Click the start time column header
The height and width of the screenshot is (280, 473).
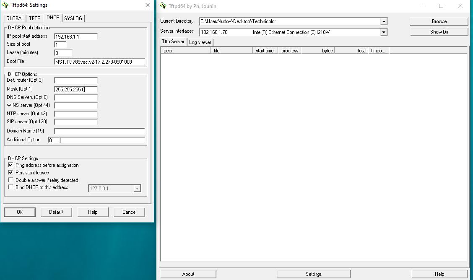click(x=265, y=51)
